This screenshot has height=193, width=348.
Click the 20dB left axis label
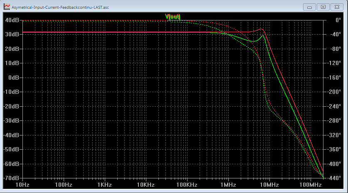coord(12,49)
